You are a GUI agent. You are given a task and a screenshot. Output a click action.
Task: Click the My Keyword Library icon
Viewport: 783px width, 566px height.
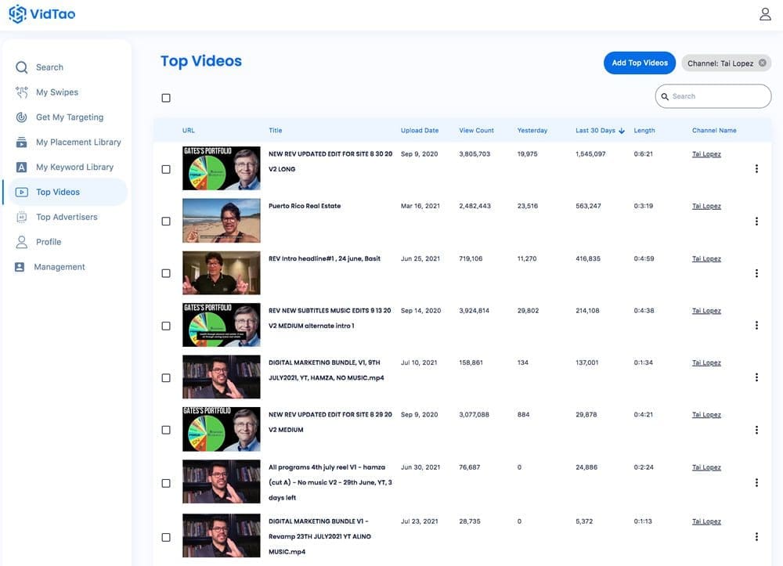21,168
